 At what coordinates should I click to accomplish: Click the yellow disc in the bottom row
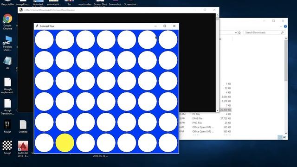click(x=65, y=143)
